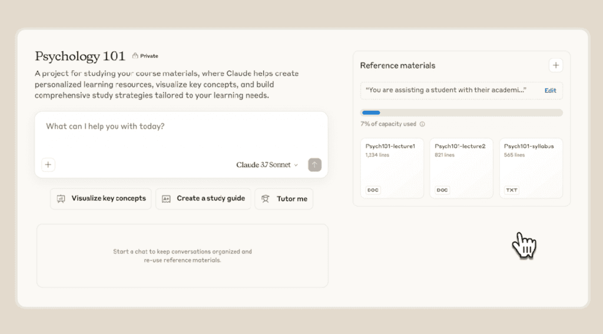Click the A+ study guide icon

click(166, 199)
